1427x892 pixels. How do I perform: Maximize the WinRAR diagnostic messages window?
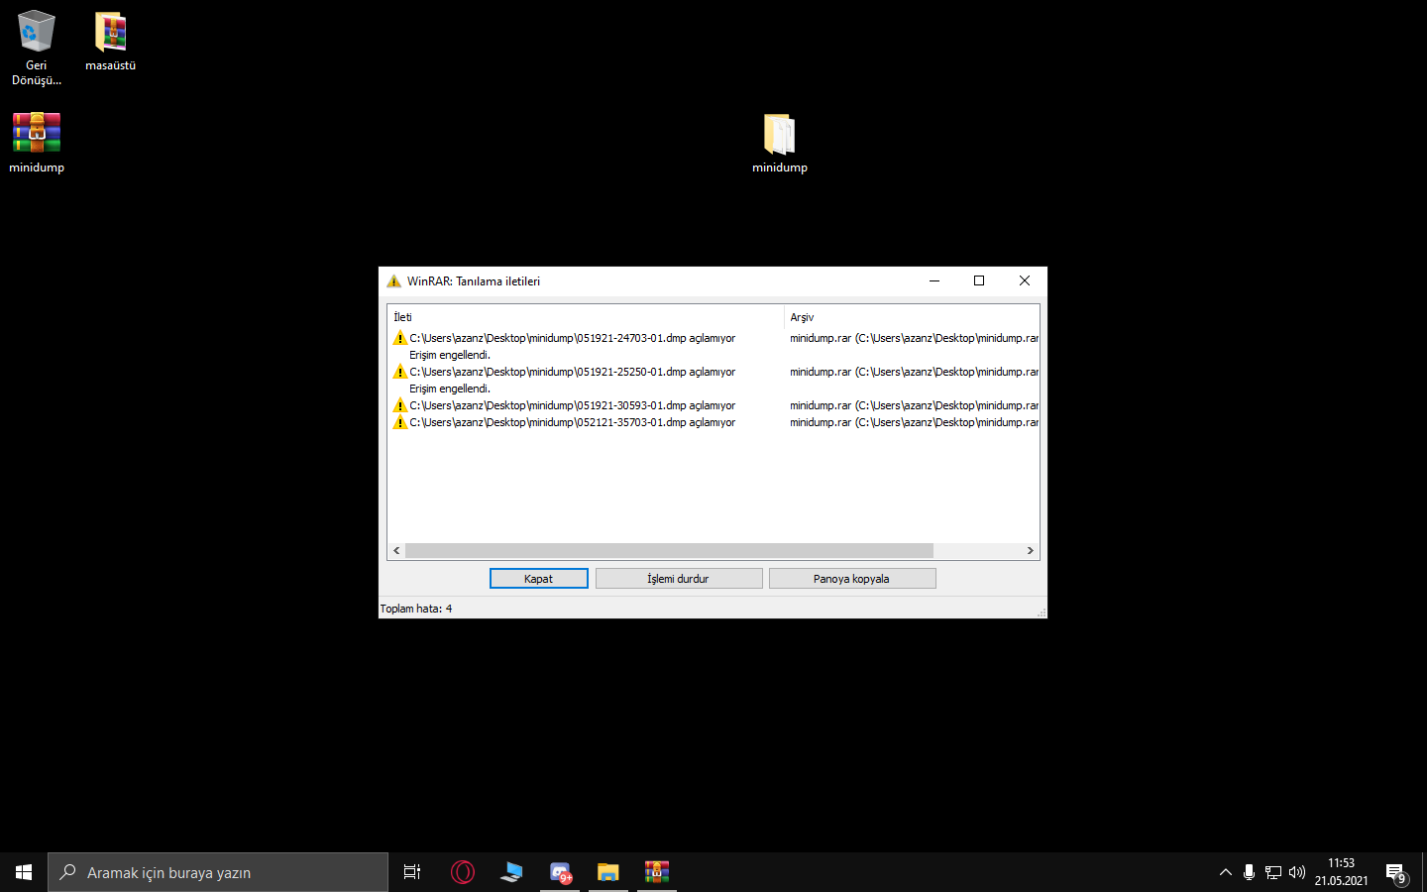pos(979,281)
